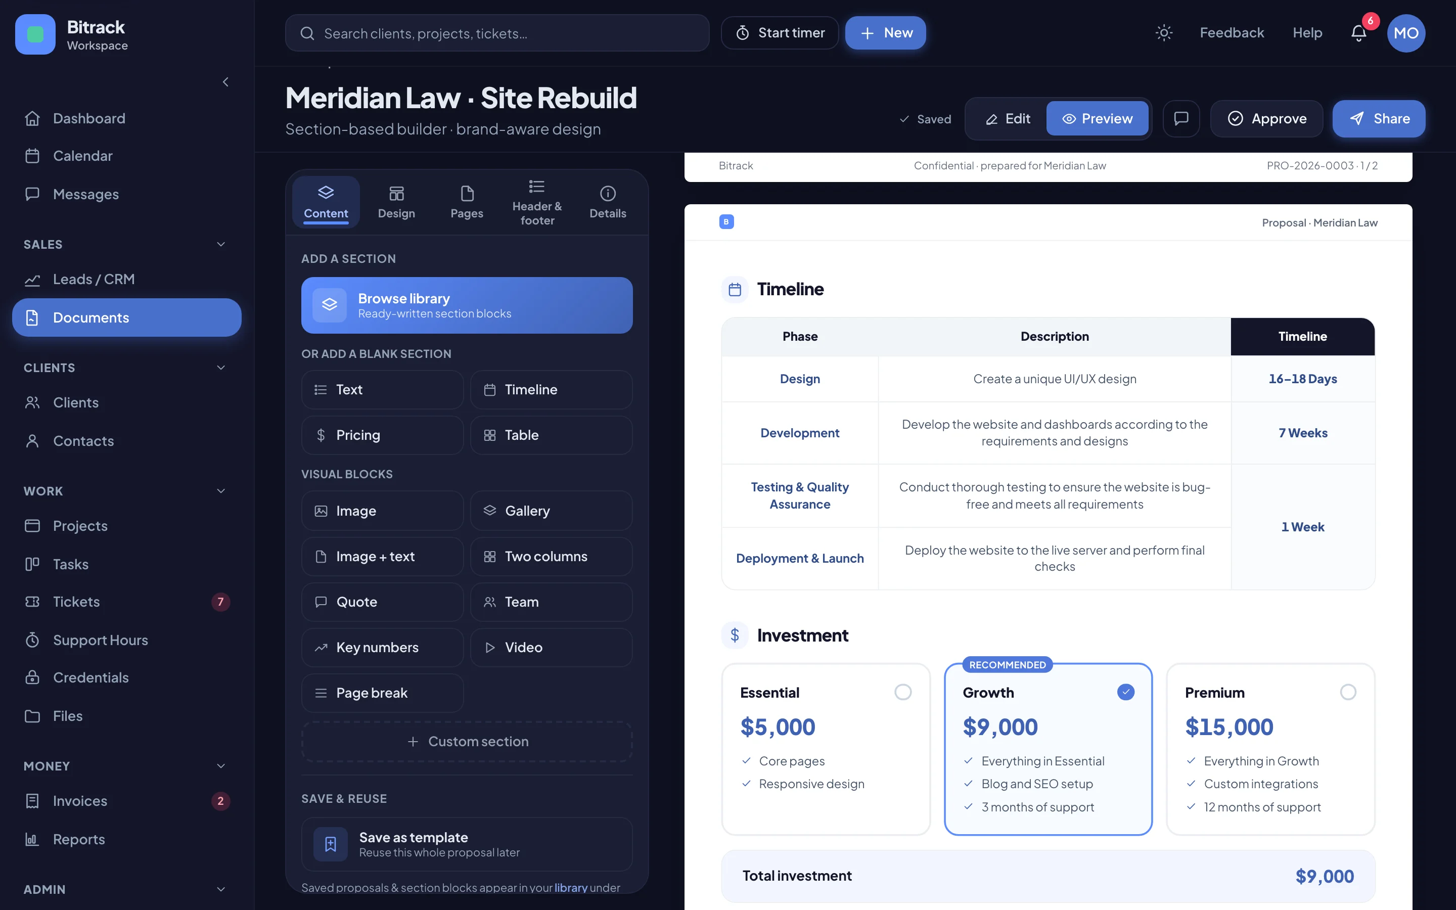Open the Header & footer tab
The image size is (1456, 910).
[537, 202]
